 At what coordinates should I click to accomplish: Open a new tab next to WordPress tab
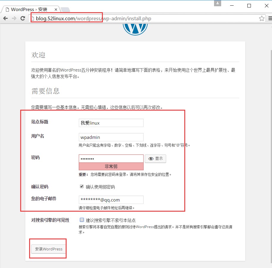click(x=66, y=10)
